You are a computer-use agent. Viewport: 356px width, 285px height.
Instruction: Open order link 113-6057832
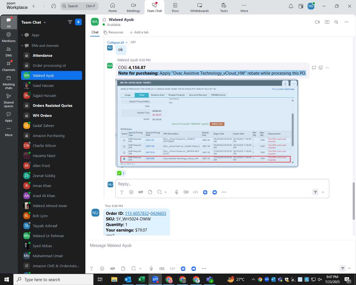point(137,213)
